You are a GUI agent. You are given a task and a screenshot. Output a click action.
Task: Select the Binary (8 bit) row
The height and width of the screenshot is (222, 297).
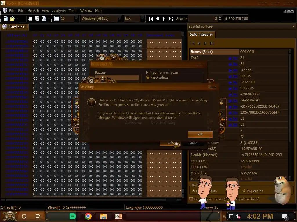coord(239,52)
